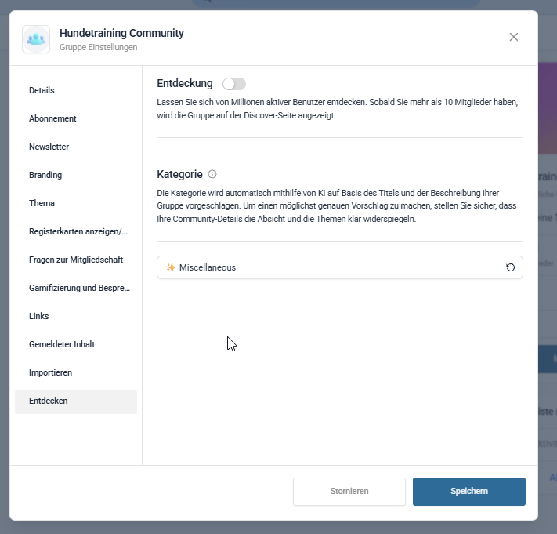Switch to the Links section
The image size is (557, 534).
click(39, 316)
